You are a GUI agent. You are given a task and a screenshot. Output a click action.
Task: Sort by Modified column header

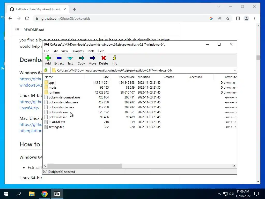pos(149,77)
